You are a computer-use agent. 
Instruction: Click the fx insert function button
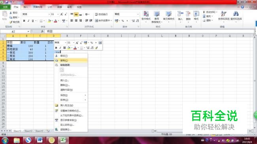(42, 32)
